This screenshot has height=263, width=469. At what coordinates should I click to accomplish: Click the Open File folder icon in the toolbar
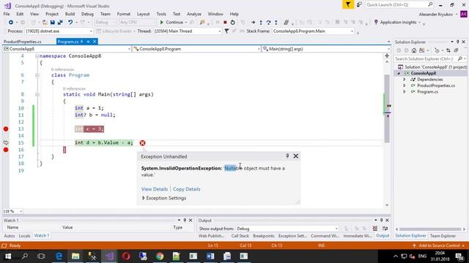(x=45, y=22)
